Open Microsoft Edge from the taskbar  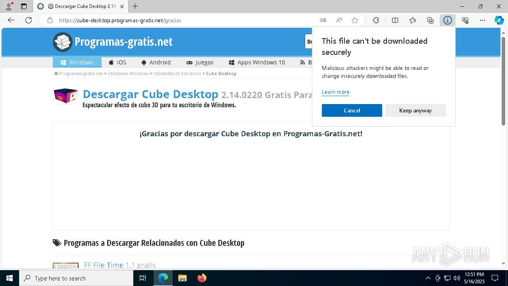(x=163, y=278)
